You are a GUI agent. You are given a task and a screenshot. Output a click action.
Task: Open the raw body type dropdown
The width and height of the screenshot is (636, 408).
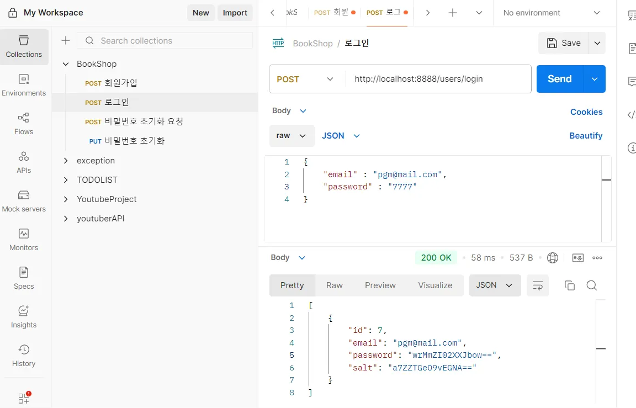[291, 136]
